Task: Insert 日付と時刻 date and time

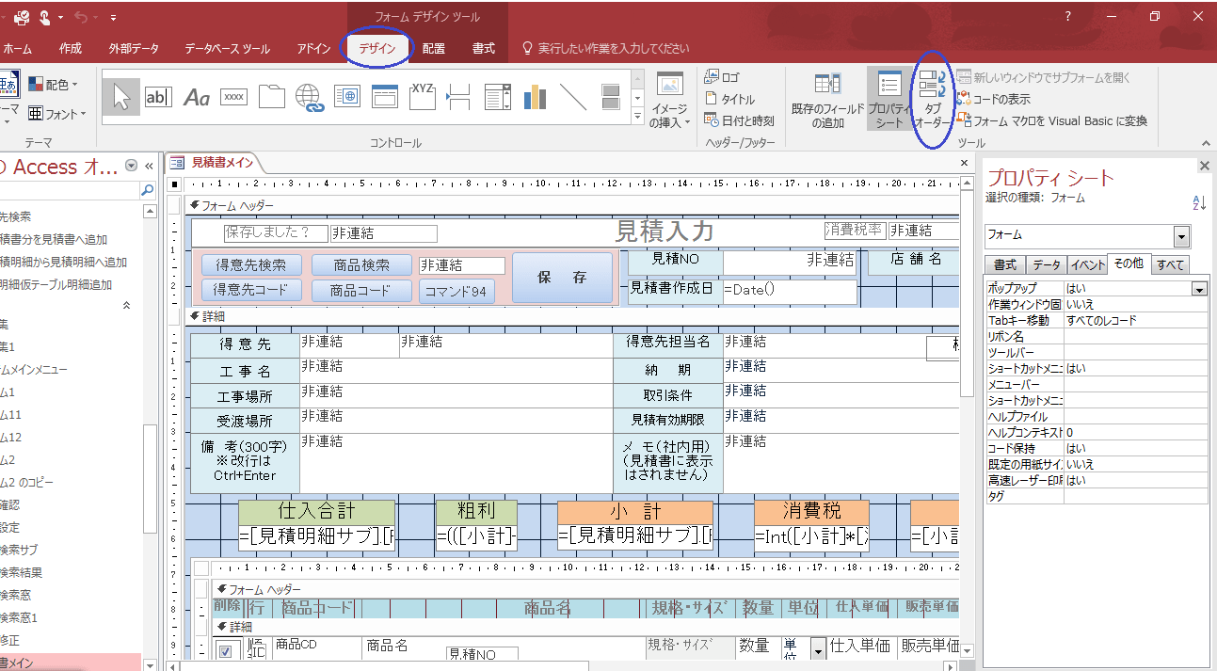Action: click(x=740, y=120)
